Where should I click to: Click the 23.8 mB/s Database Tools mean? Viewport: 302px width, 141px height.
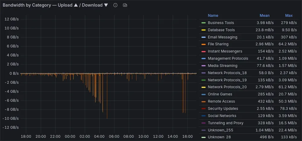265,30
